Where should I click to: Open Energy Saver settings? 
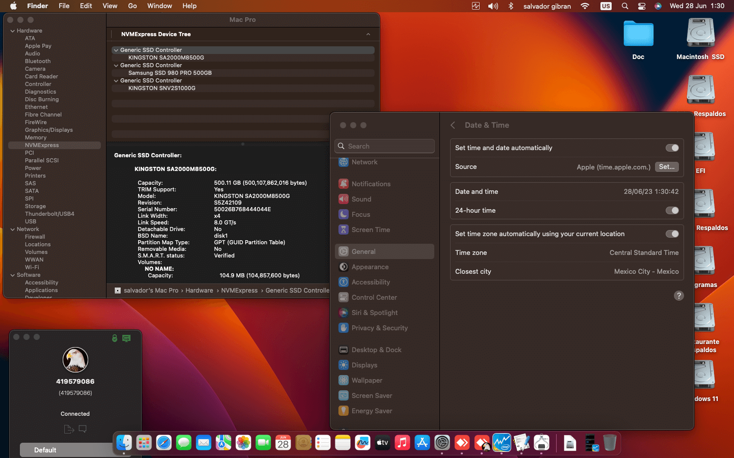point(385,411)
